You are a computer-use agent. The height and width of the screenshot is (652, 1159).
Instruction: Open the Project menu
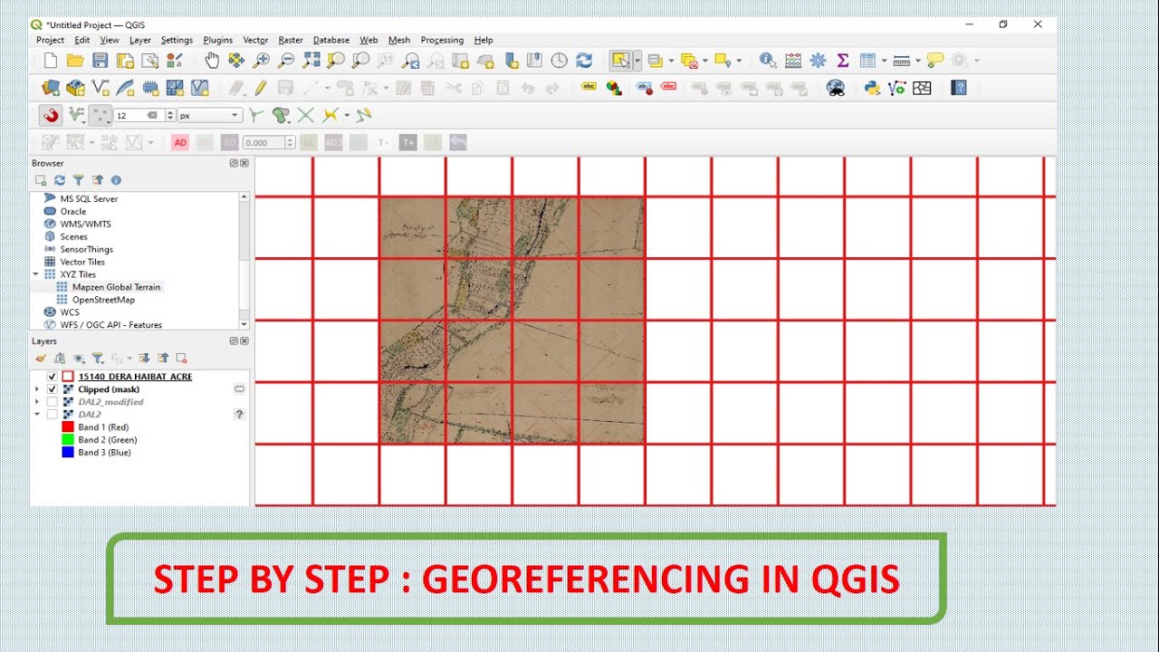(x=50, y=40)
